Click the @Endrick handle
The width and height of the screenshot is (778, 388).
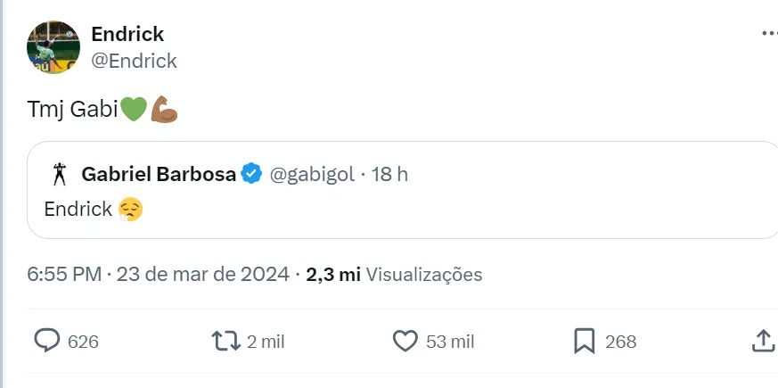134,61
